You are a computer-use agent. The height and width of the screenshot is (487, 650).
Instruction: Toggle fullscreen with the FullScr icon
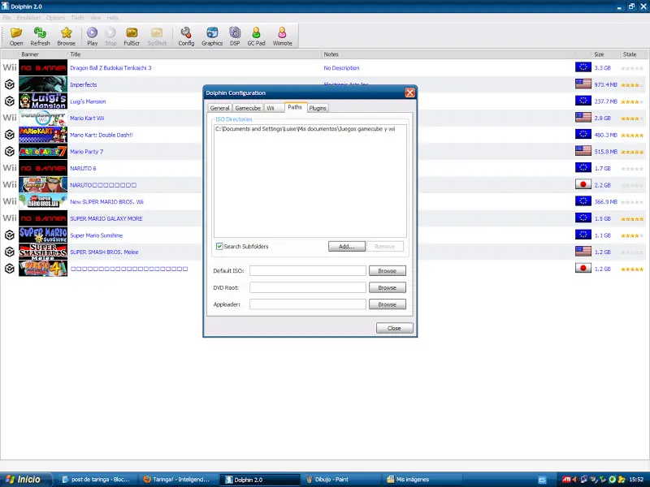[x=132, y=36]
